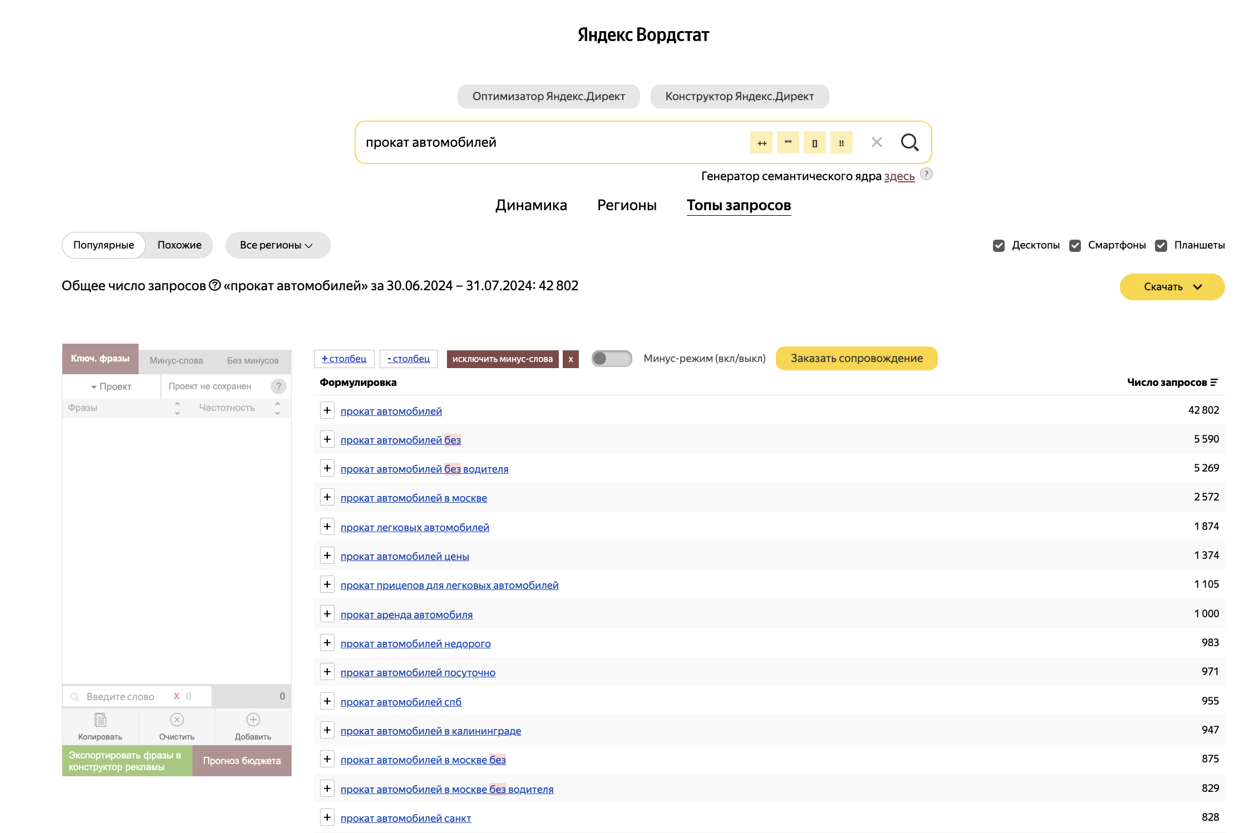Uncheck the Смартфоны checkbox
The width and height of the screenshot is (1249, 833).
click(x=1075, y=245)
